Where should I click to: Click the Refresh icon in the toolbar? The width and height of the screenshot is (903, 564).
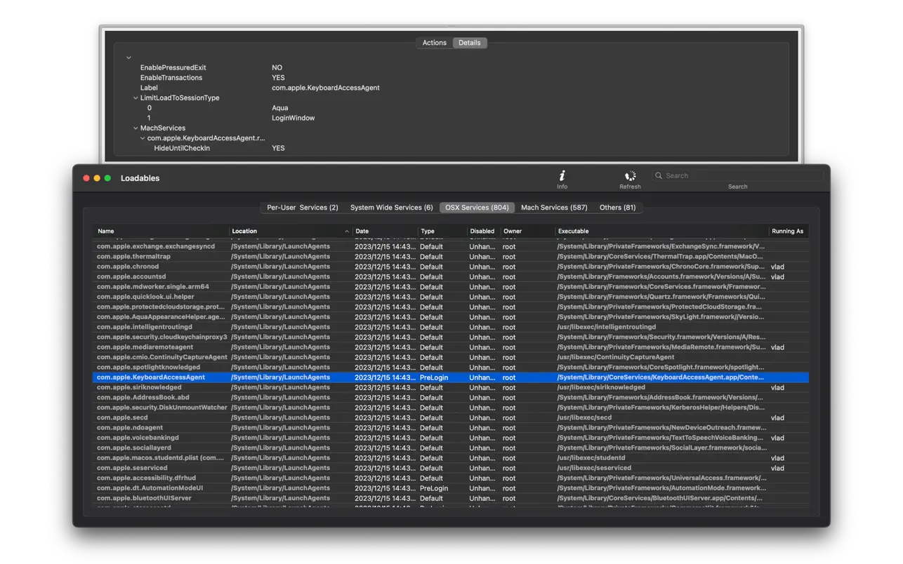tap(630, 177)
